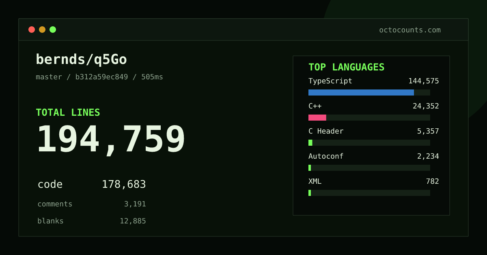Click the TypeScript language label

[330, 81]
